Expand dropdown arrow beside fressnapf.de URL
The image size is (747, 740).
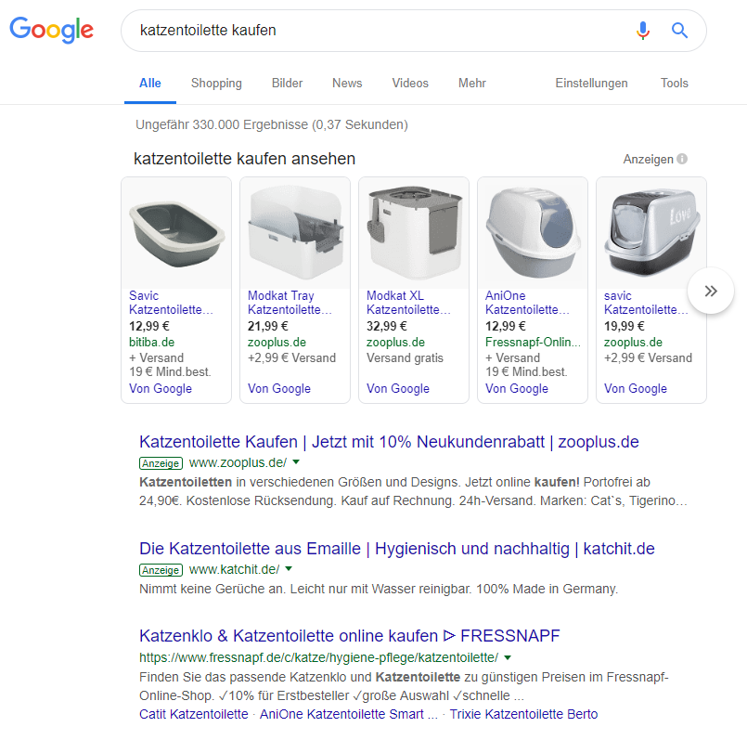(x=508, y=657)
